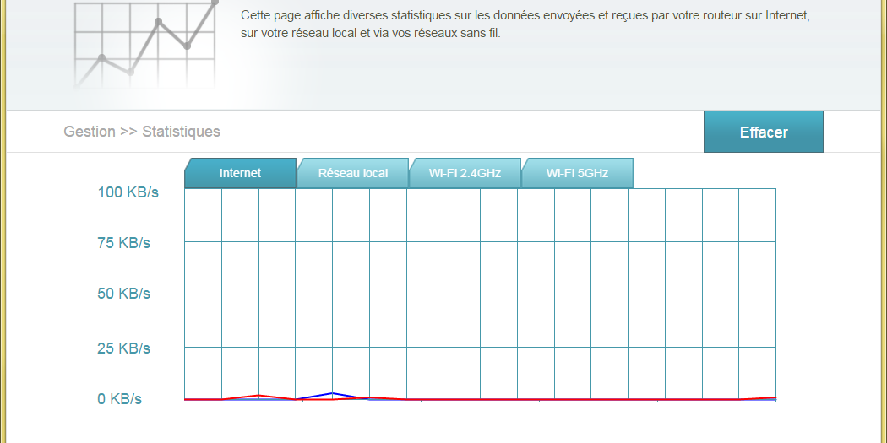This screenshot has width=887, height=443.
Task: Select the Internet tab
Action: [241, 173]
